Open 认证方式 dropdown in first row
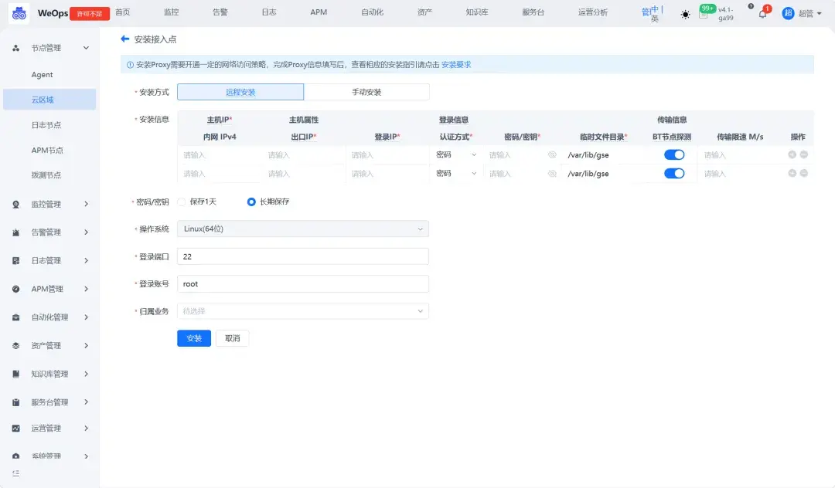Image resolution: width=835 pixels, height=488 pixels. [x=456, y=154]
